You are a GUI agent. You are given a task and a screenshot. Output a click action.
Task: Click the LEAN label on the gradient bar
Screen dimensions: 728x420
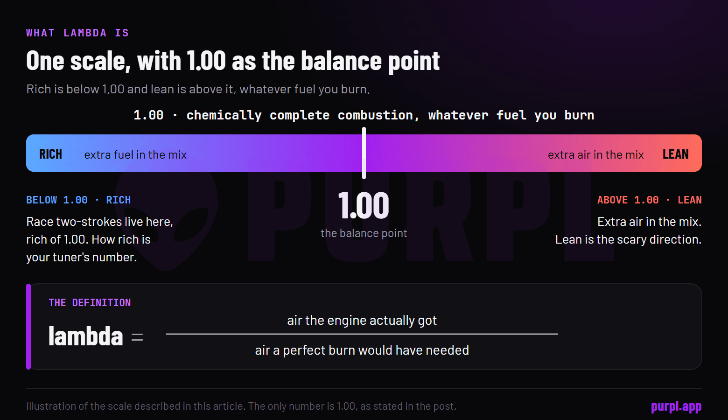click(x=675, y=154)
